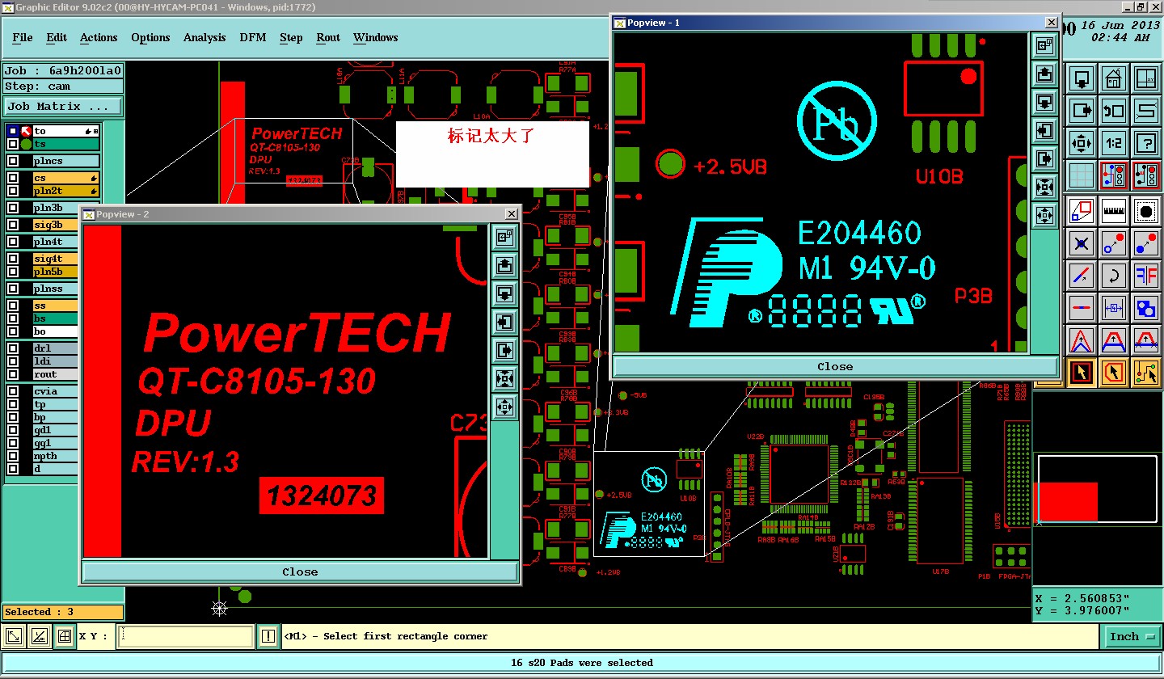Image resolution: width=1164 pixels, height=679 pixels.
Task: Toggle the checkbox for layer plncs
Action: pos(13,161)
